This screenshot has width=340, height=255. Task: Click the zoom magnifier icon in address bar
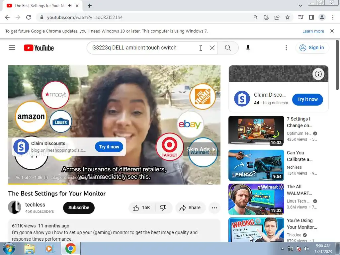256,17
